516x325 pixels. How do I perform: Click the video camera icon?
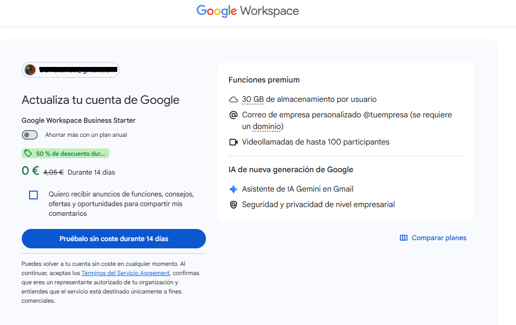tap(234, 142)
